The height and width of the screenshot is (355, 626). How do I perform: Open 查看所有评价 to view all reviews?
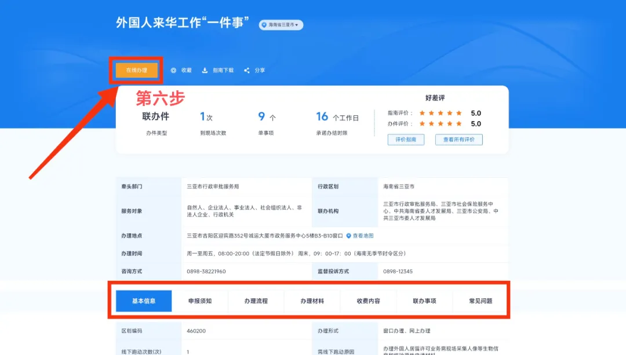pyautogui.click(x=458, y=140)
